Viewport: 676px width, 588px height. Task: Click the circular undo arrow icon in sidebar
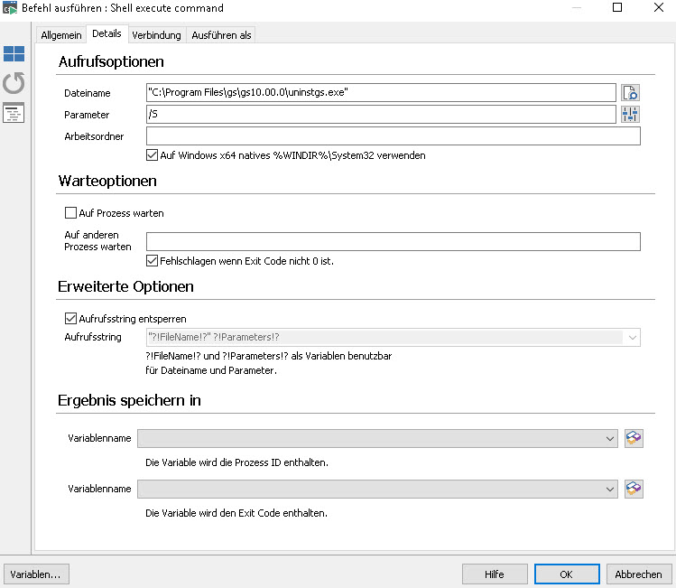14,82
